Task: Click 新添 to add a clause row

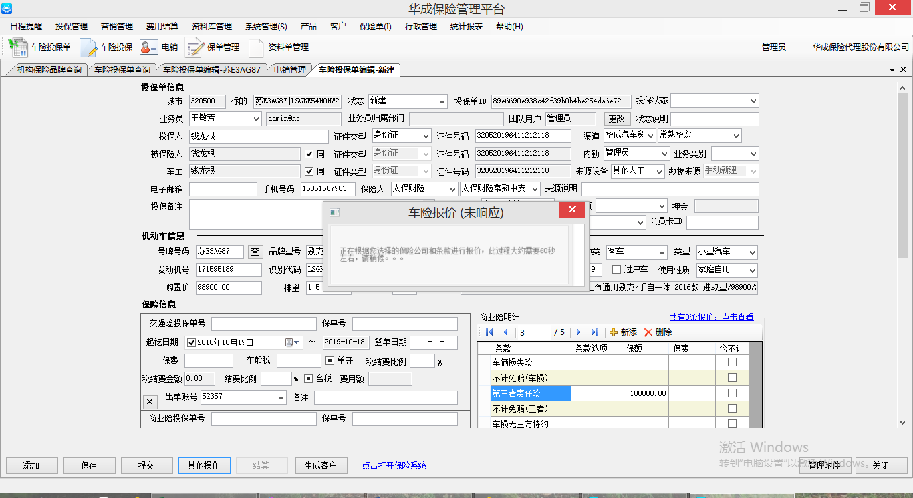Action: point(623,332)
